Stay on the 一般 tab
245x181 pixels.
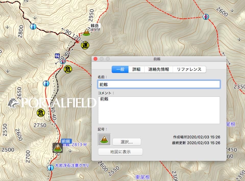[x=120, y=69]
